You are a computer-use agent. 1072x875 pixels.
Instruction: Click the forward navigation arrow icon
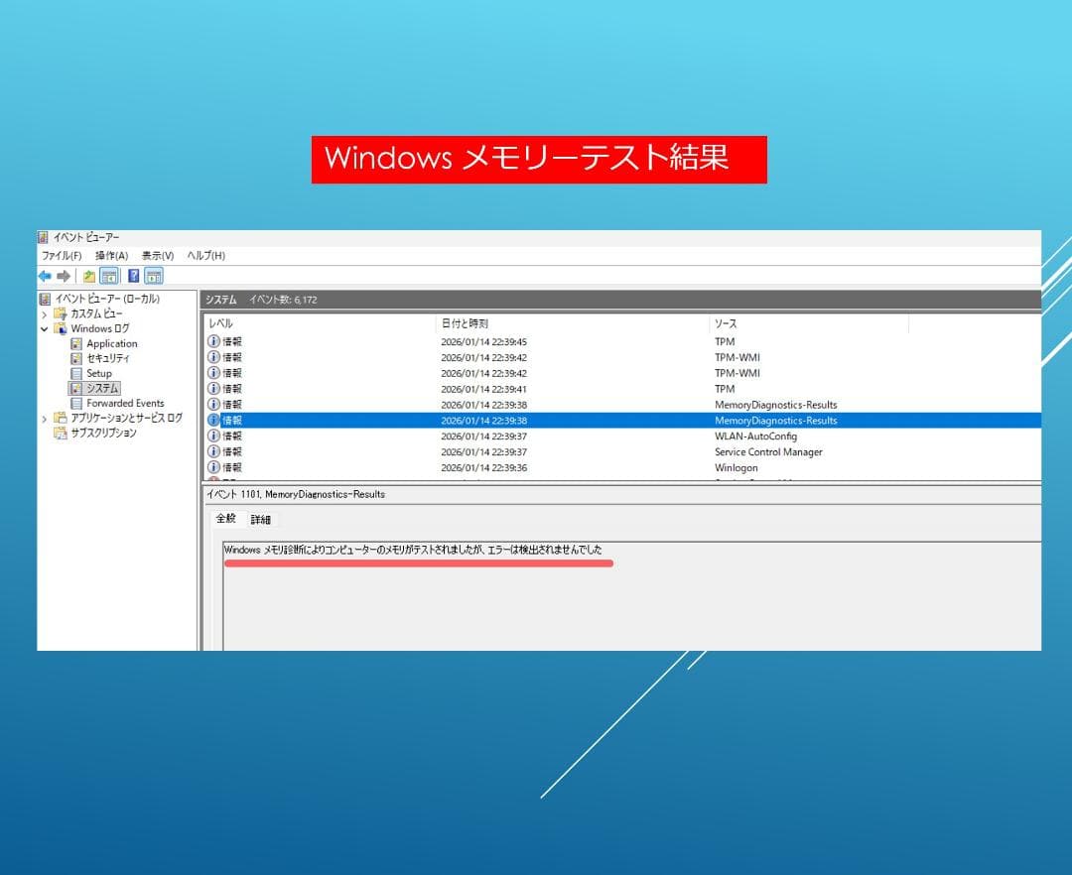62,275
